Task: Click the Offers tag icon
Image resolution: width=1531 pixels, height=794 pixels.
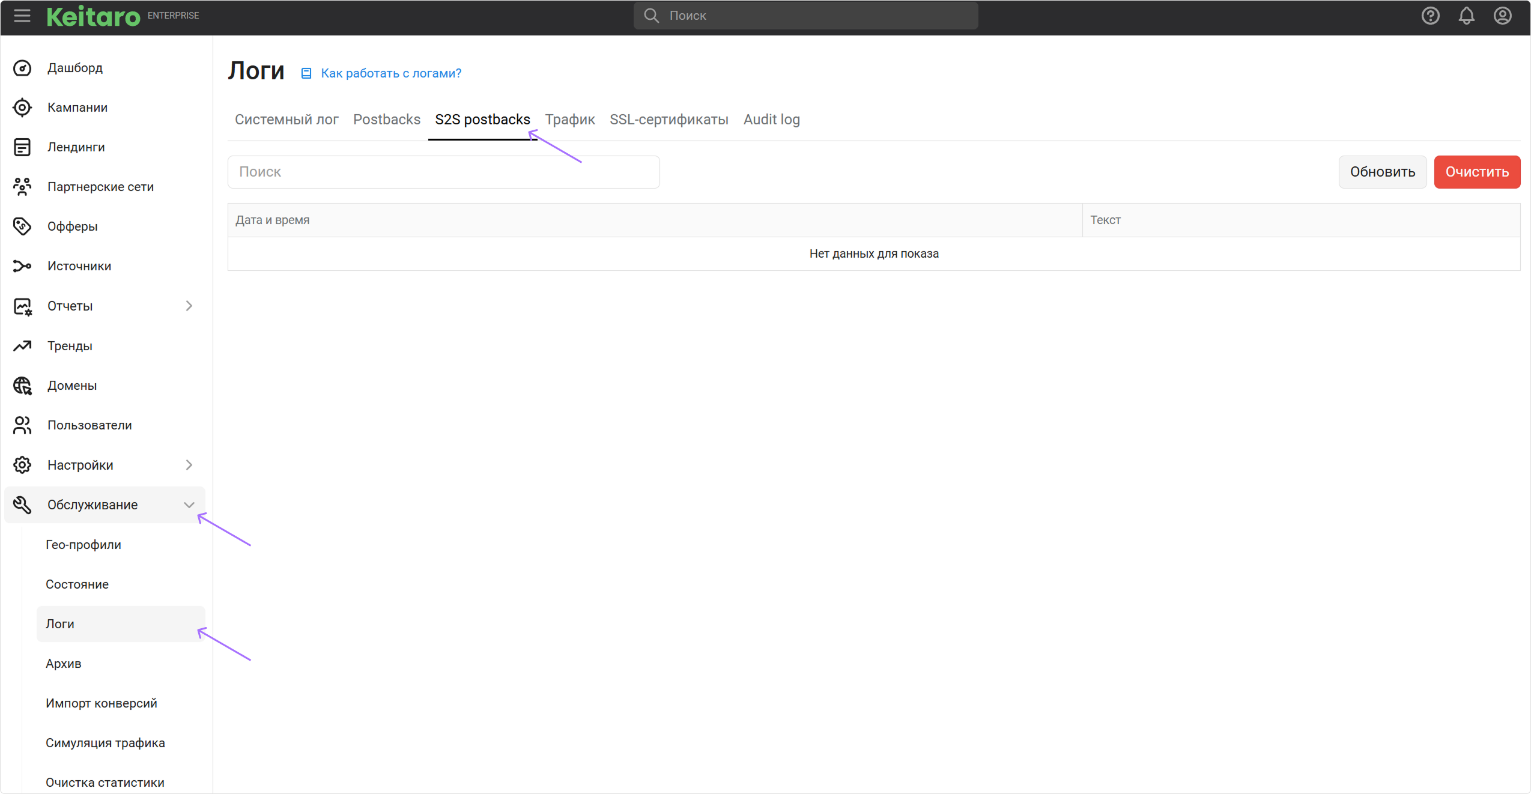Action: (22, 226)
